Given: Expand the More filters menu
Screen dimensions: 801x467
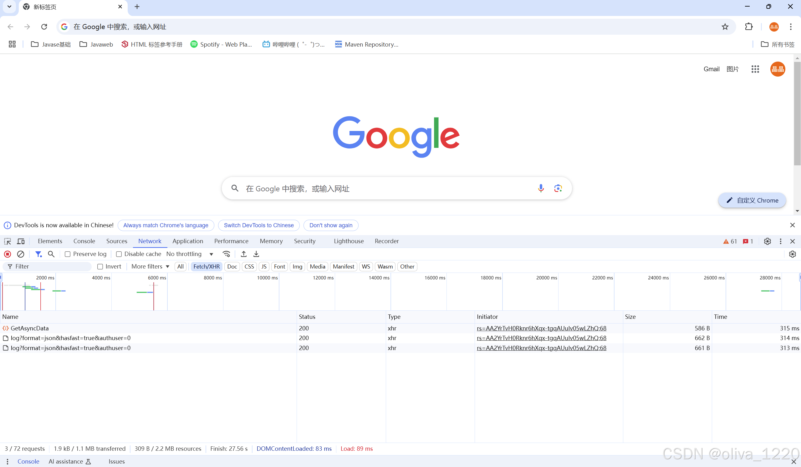Looking at the screenshot, I should (x=150, y=267).
